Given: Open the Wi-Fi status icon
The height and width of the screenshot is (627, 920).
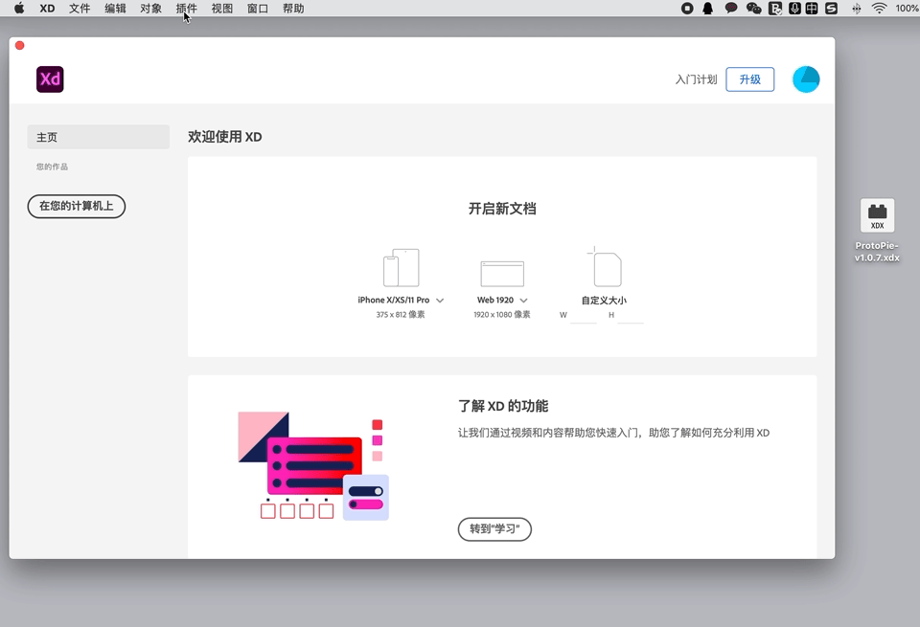Looking at the screenshot, I should tap(879, 9).
